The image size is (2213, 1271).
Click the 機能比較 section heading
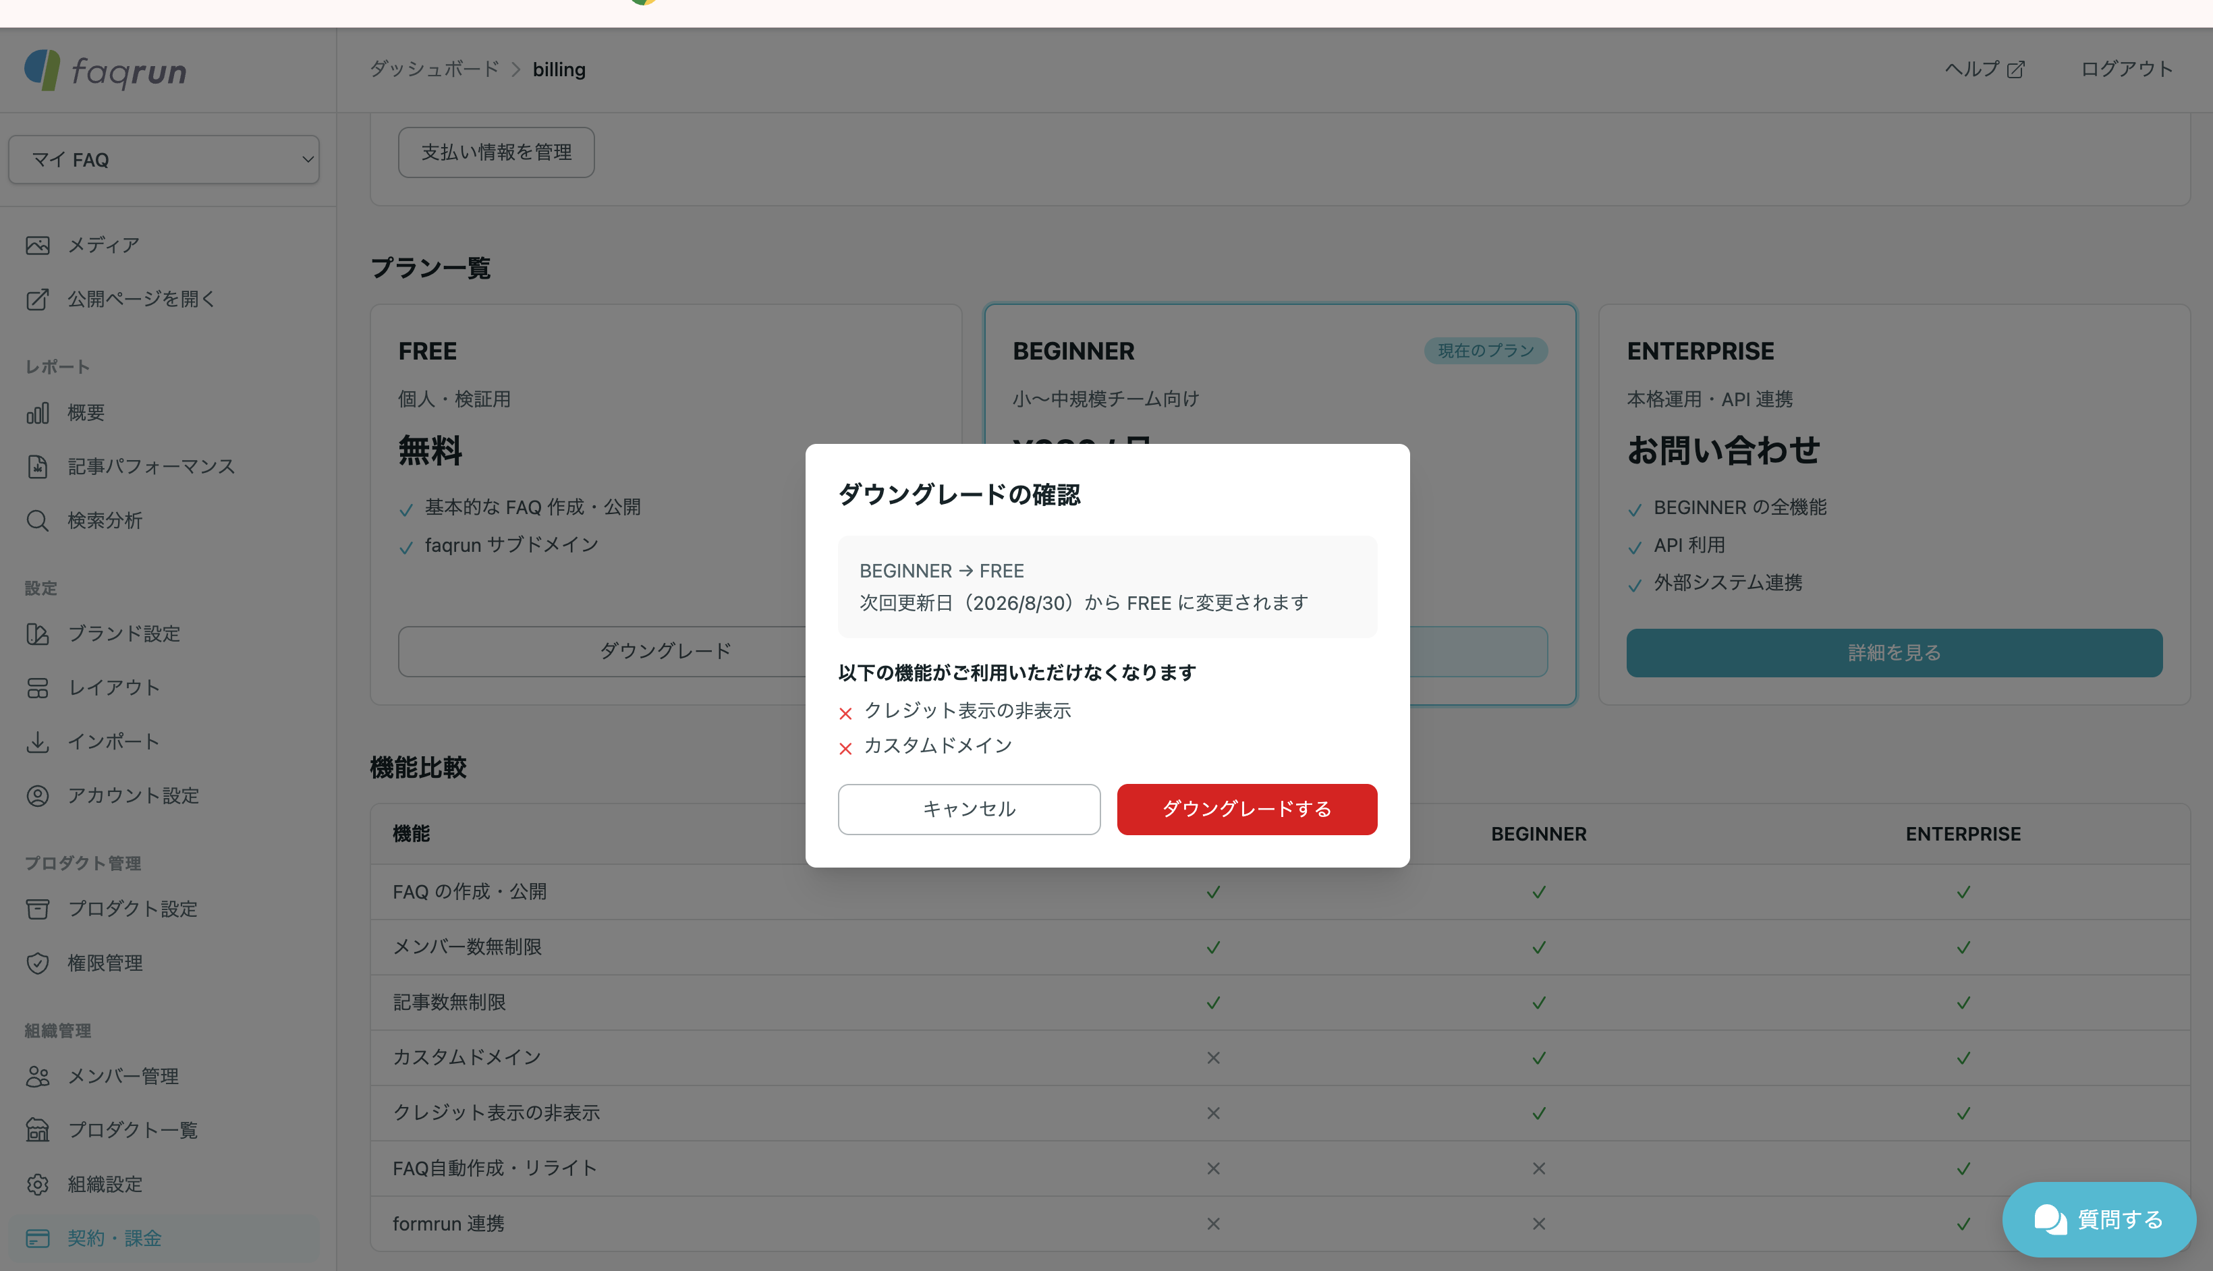click(x=418, y=768)
